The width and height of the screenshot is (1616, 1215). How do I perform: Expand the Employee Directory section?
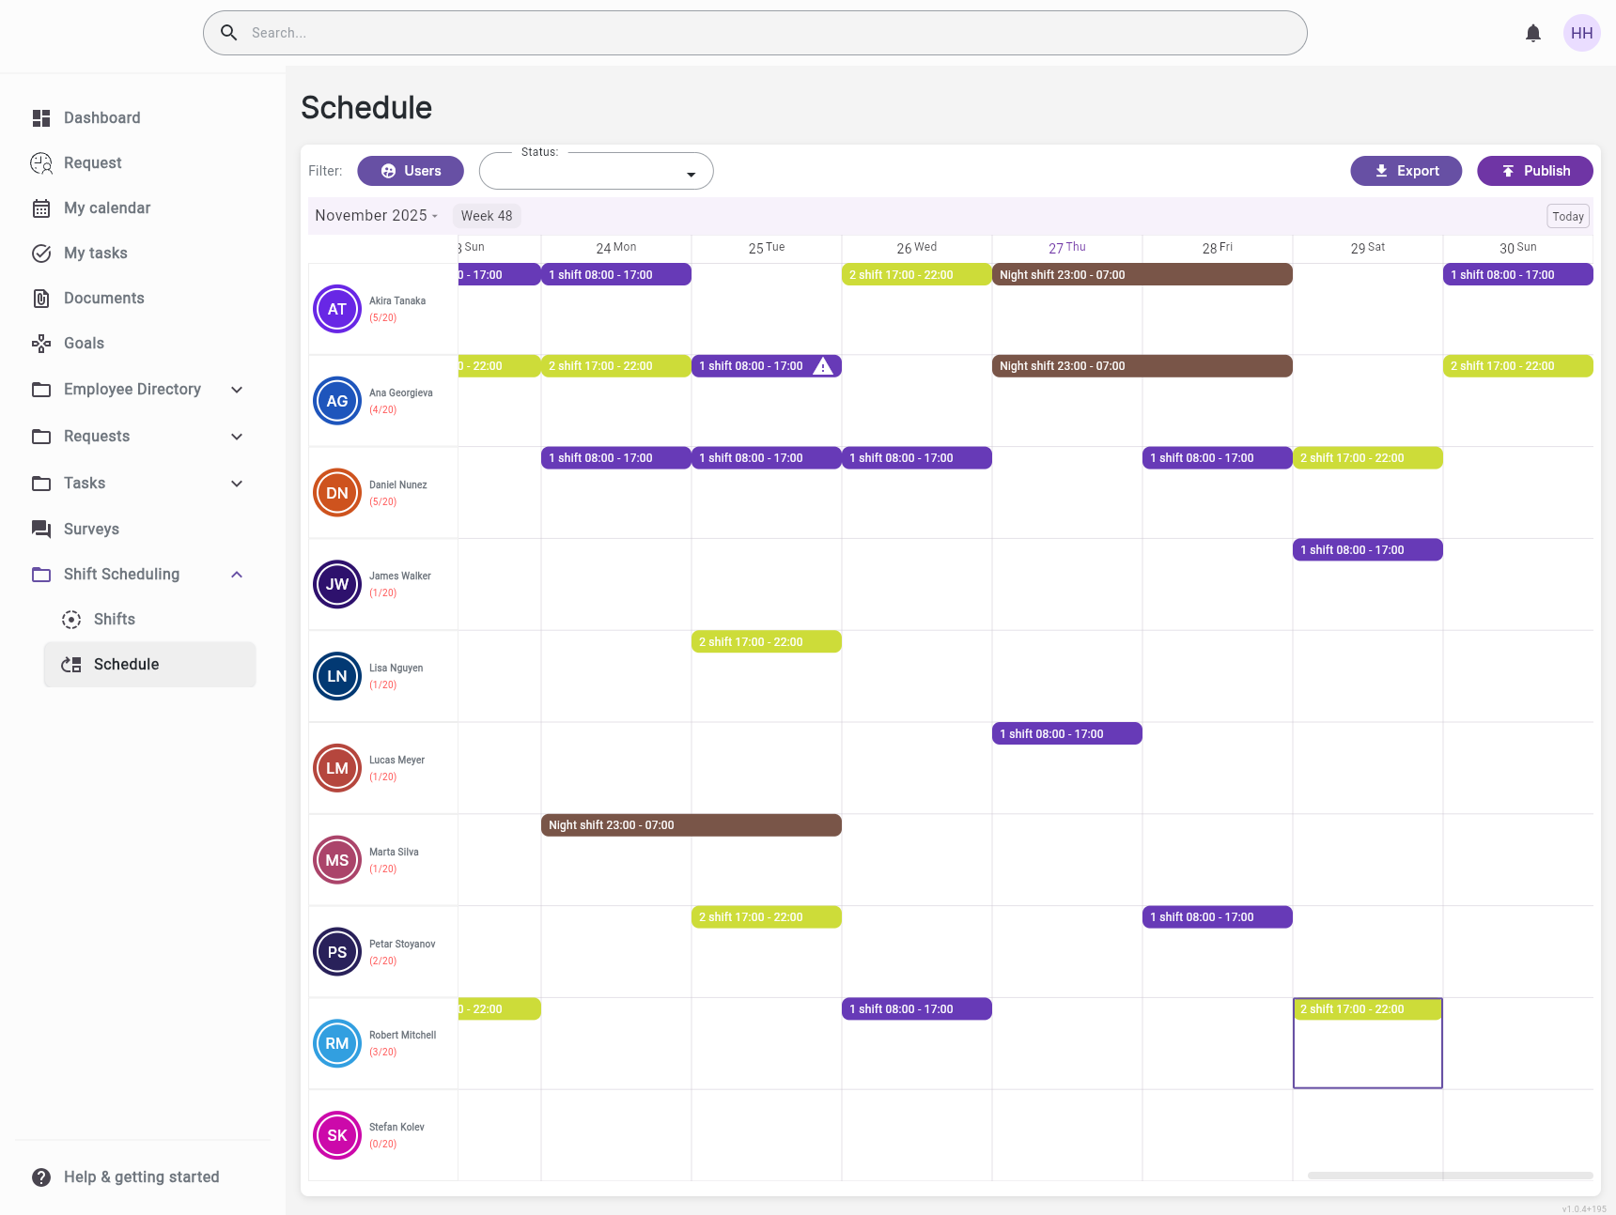pos(237,390)
